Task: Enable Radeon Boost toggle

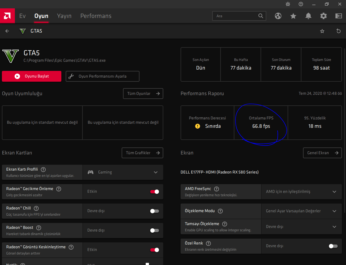Action: coord(155,230)
